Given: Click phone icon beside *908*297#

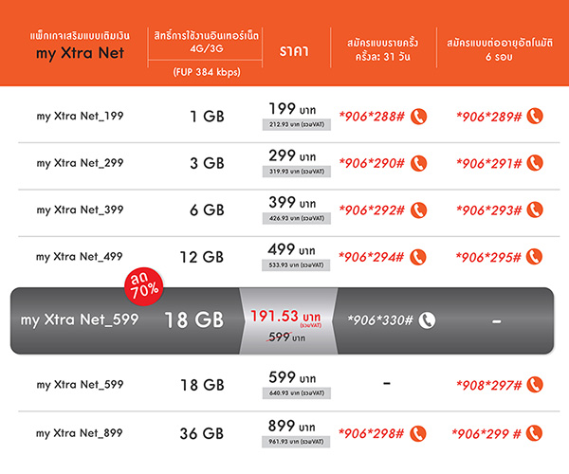Looking at the screenshot, I should pos(536,384).
